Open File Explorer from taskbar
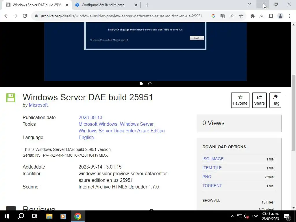Image resolution: width=296 pixels, height=222 pixels. coord(49,216)
